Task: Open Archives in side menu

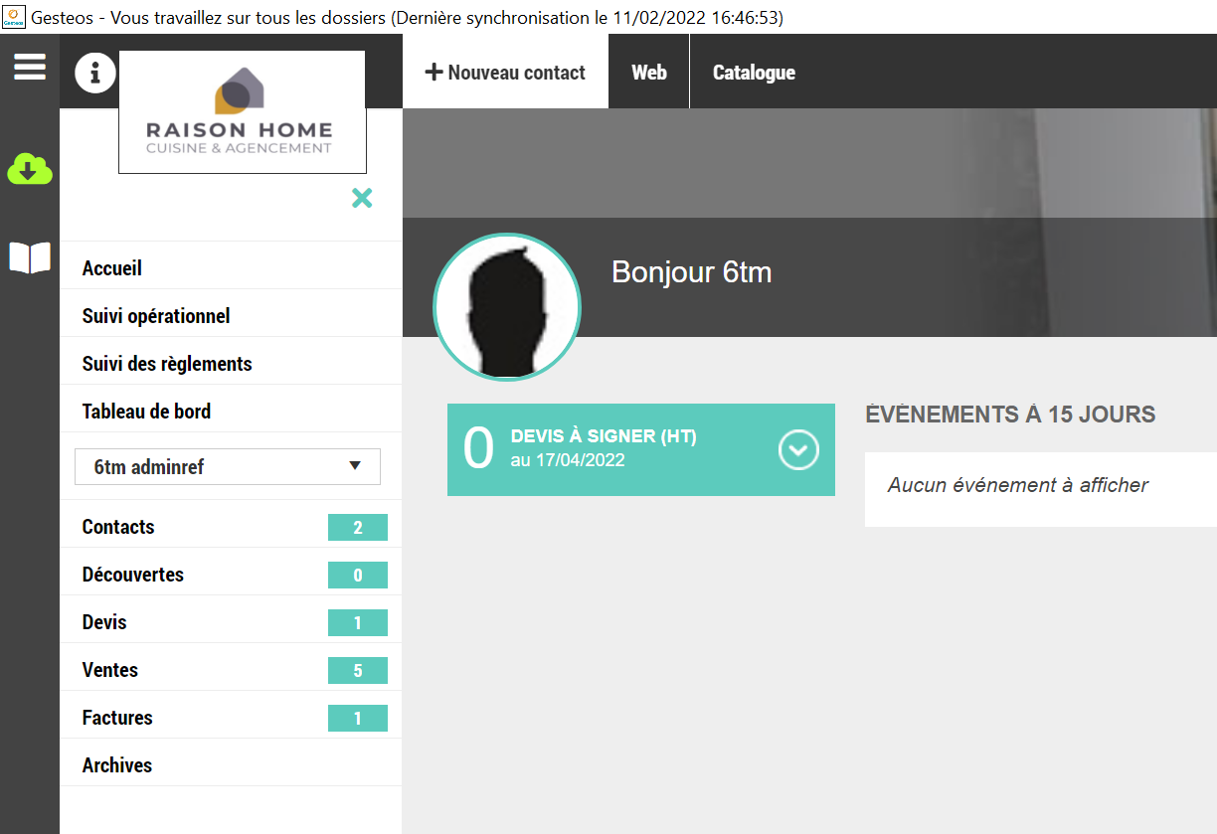Action: 117,765
